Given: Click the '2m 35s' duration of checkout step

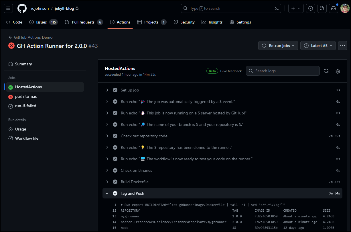Looking at the screenshot, I should (334, 136).
